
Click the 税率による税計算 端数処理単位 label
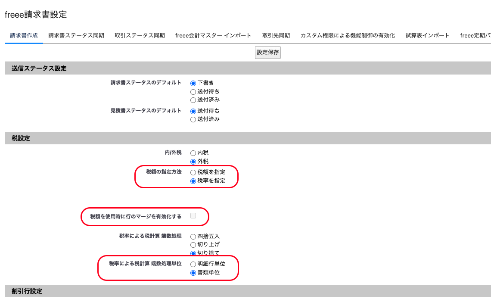(x=145, y=264)
